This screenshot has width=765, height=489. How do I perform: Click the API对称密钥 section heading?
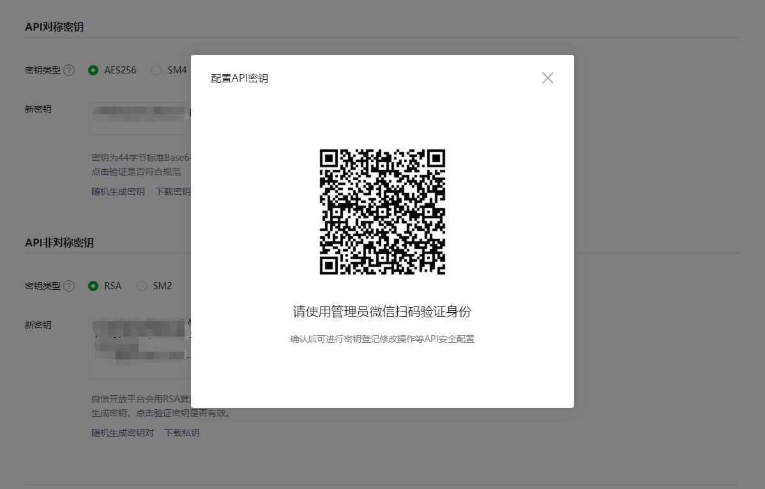54,27
